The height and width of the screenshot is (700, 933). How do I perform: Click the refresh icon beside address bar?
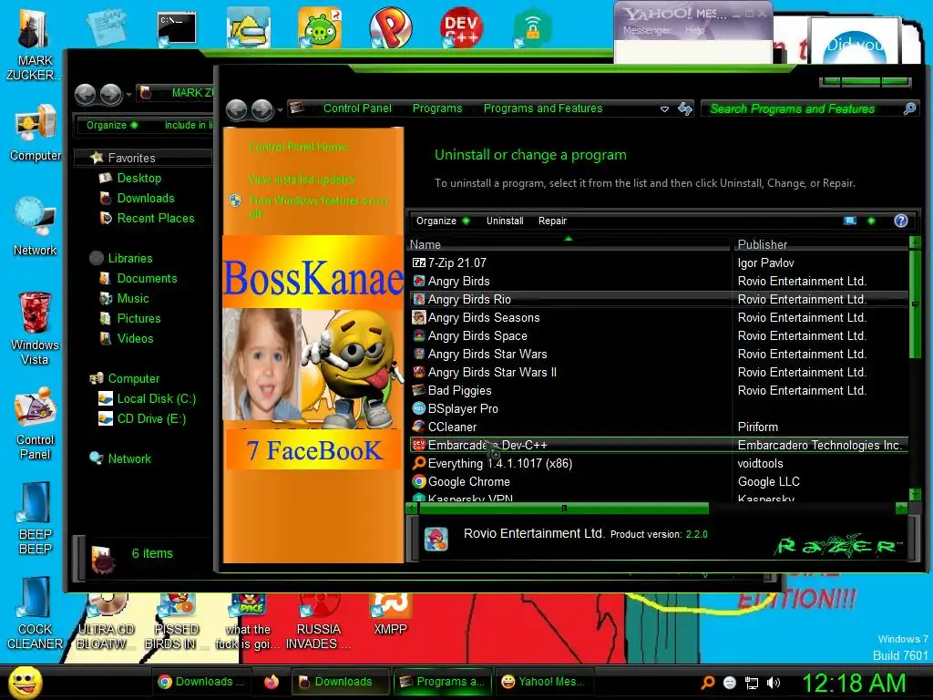(x=685, y=108)
